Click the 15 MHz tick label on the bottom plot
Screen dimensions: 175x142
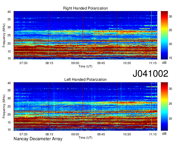pyautogui.click(x=9, y=122)
